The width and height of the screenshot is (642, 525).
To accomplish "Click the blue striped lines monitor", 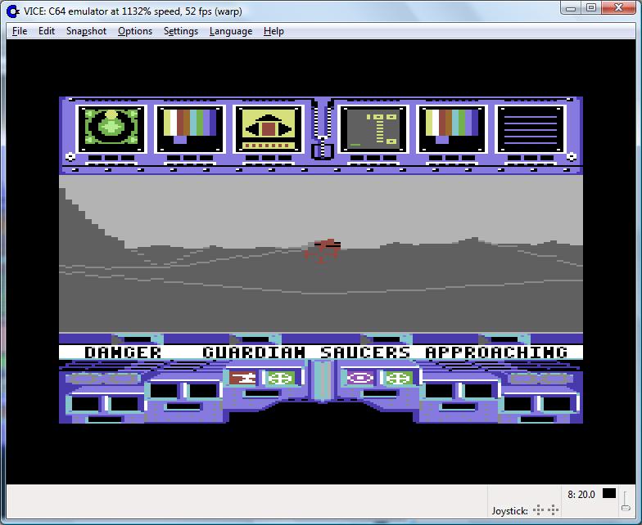I will click(531, 129).
